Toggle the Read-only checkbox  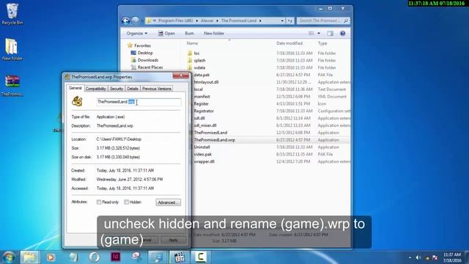point(99,202)
